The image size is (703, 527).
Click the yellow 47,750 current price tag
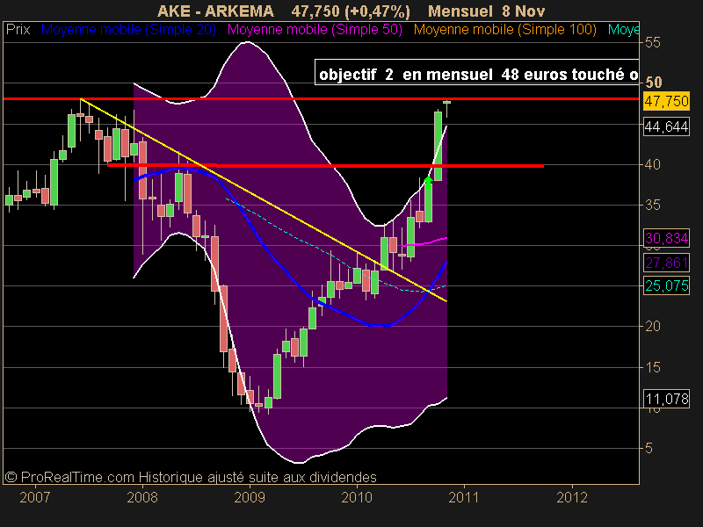point(666,101)
